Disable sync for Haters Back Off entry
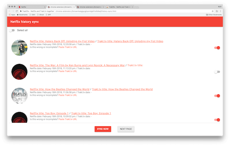Viewport: 230px width, 146px height. pos(217,48)
